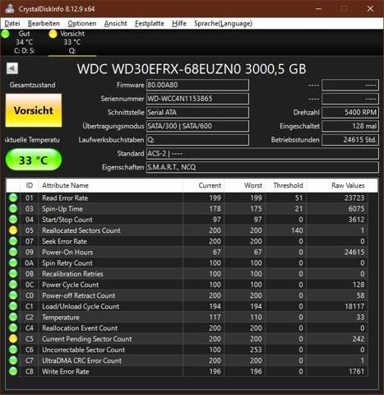
Task: Click the Seriennummer field
Action: point(197,99)
